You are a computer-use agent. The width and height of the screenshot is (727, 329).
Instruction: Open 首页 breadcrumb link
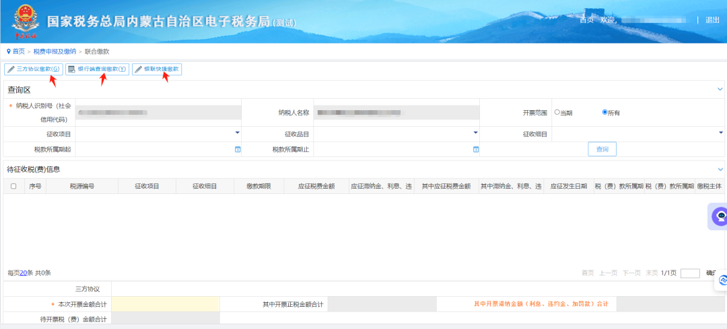coord(19,51)
